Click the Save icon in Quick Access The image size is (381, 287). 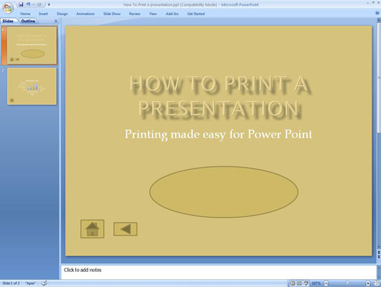pyautogui.click(x=21, y=4)
